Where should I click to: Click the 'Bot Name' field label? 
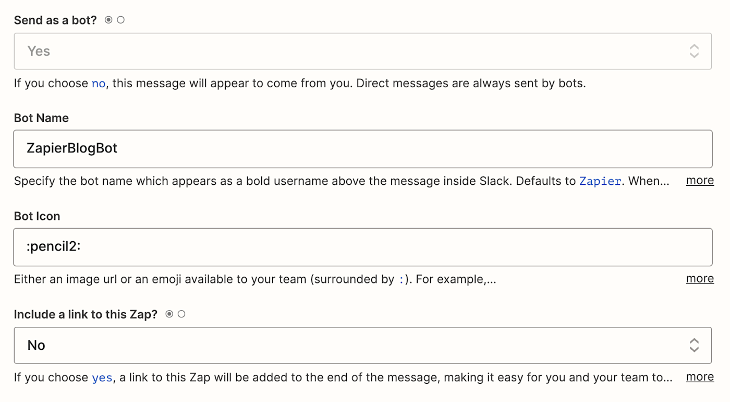coord(41,118)
